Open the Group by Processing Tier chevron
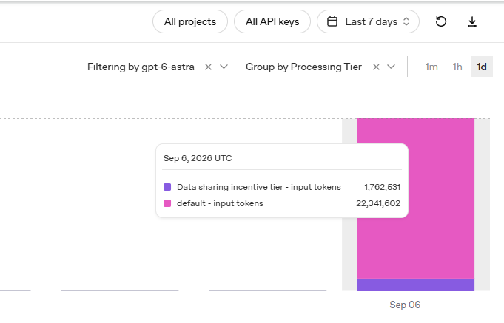The image size is (504, 323). pos(391,67)
